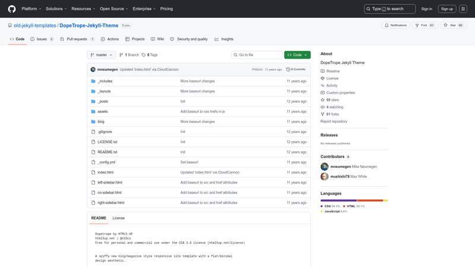Open the Enterprise dropdown
This screenshot has width=475, height=267.
click(x=144, y=9)
